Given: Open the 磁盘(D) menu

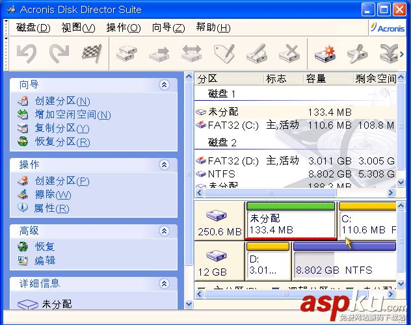Looking at the screenshot, I should click(x=33, y=27).
